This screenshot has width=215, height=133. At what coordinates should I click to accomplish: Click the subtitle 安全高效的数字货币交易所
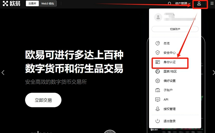(x=56, y=82)
